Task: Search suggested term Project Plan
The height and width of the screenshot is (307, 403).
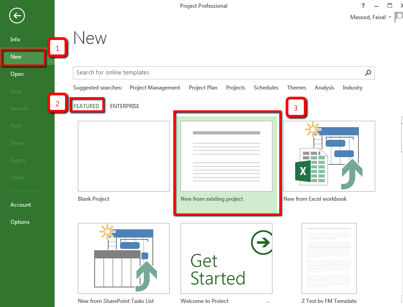Action: click(x=203, y=88)
